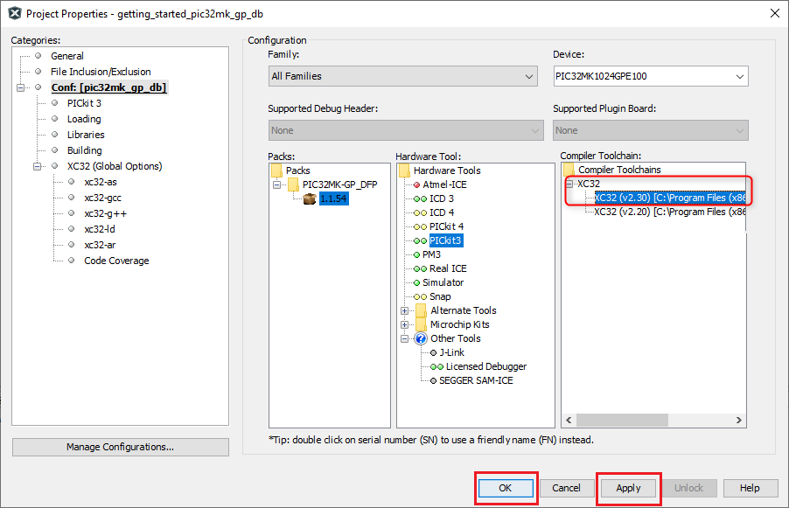Collapse the PIC32MK-GP_DFP pack node
789x508 pixels.
[277, 184]
